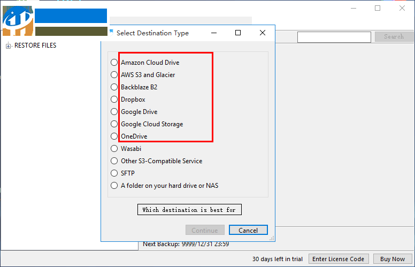Choose the SFTP destination option
The height and width of the screenshot is (267, 415).
coord(114,173)
